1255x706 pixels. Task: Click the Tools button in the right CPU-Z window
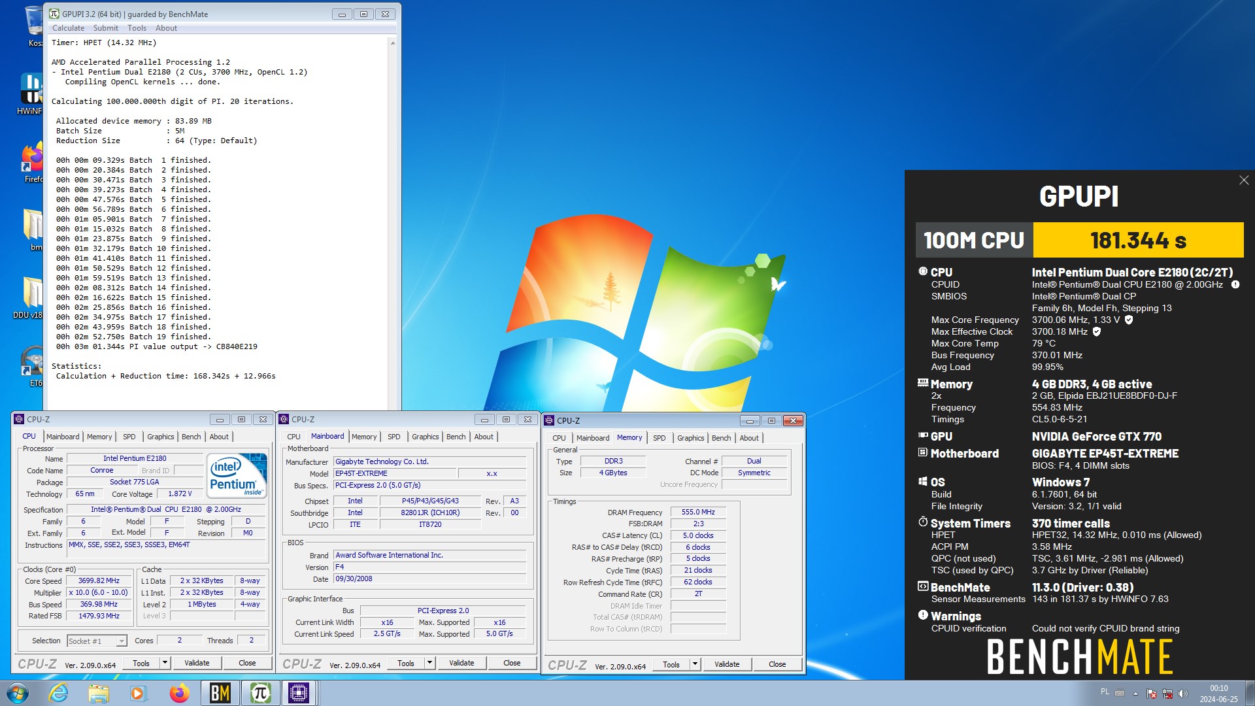(671, 664)
